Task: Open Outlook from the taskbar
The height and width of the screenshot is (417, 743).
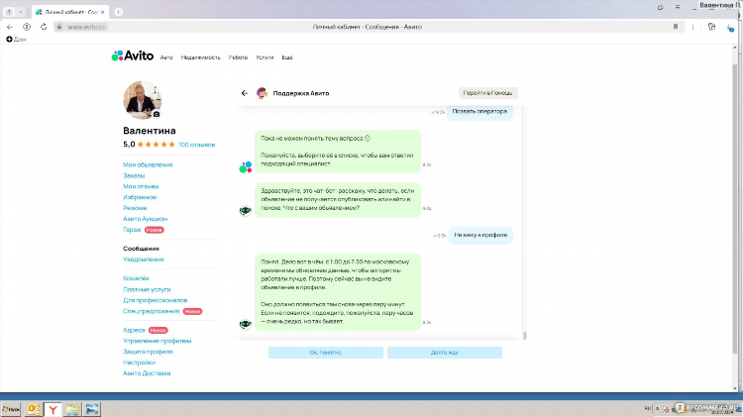Action: (33, 409)
